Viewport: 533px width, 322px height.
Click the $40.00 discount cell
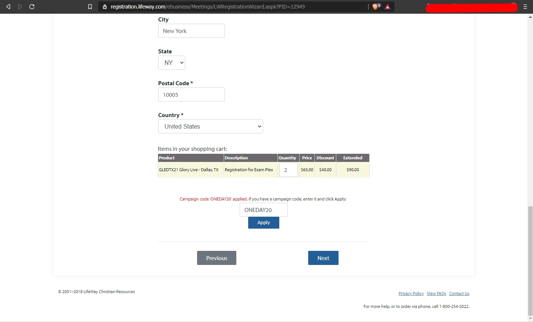point(325,170)
